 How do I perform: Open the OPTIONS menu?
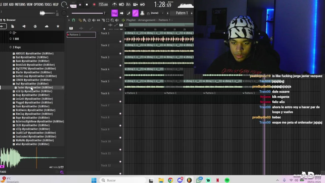coord(39,4)
